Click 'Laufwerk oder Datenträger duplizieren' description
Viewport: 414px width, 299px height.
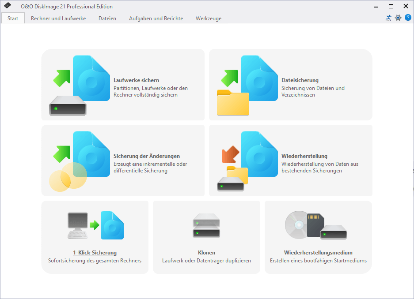pyautogui.click(x=206, y=261)
